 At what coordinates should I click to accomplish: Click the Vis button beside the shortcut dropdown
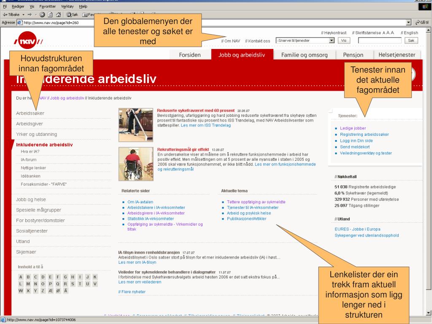[344, 40]
